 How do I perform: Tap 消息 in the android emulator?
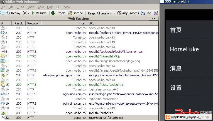(x=176, y=68)
